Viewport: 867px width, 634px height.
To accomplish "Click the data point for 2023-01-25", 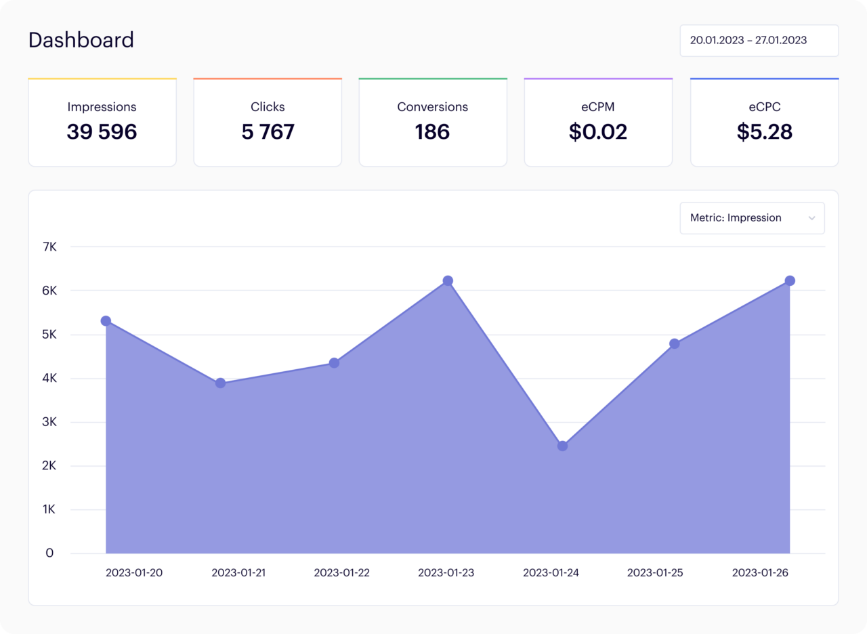I will pyautogui.click(x=675, y=344).
